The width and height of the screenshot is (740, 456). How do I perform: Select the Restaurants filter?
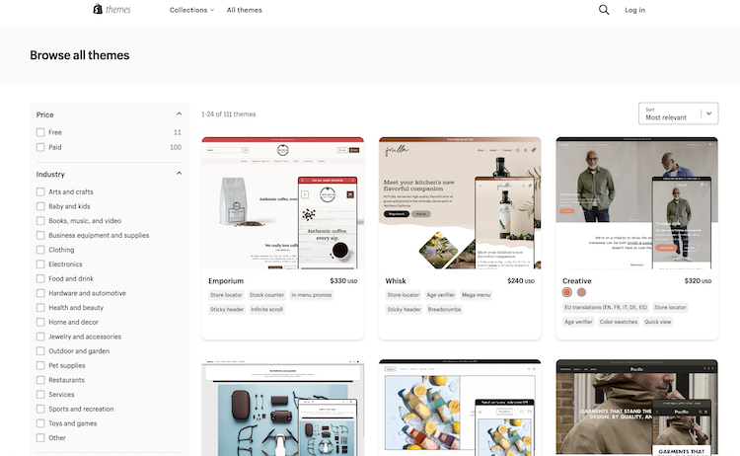click(x=40, y=380)
